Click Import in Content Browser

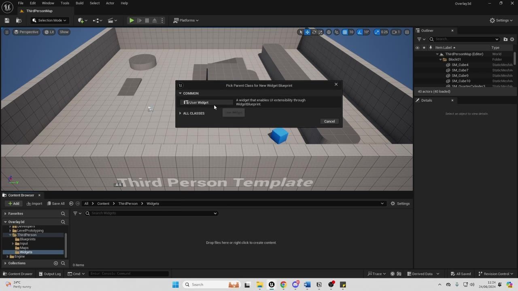click(34, 204)
